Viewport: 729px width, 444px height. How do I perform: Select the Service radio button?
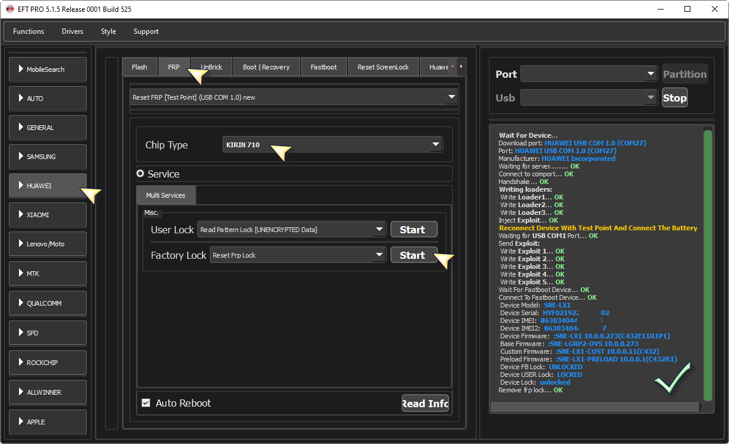click(x=140, y=174)
